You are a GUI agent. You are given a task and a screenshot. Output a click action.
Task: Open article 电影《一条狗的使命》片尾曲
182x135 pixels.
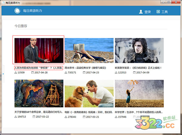(89, 112)
